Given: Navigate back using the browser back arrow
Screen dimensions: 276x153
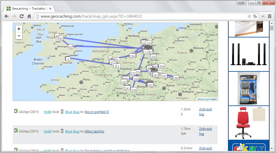Looking at the screenshot, I should coord(6,16).
